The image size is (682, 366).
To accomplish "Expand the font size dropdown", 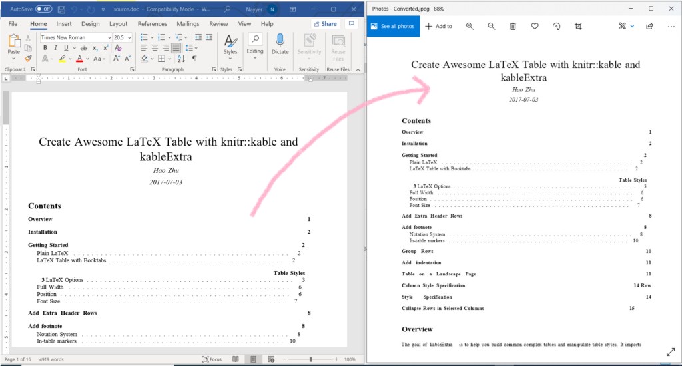I will click(x=130, y=37).
